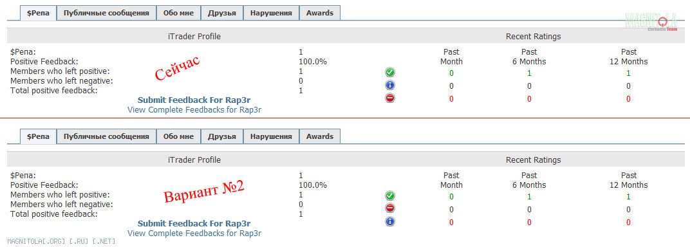
Task: Select bottom $Репа tab
Action: click(x=38, y=136)
